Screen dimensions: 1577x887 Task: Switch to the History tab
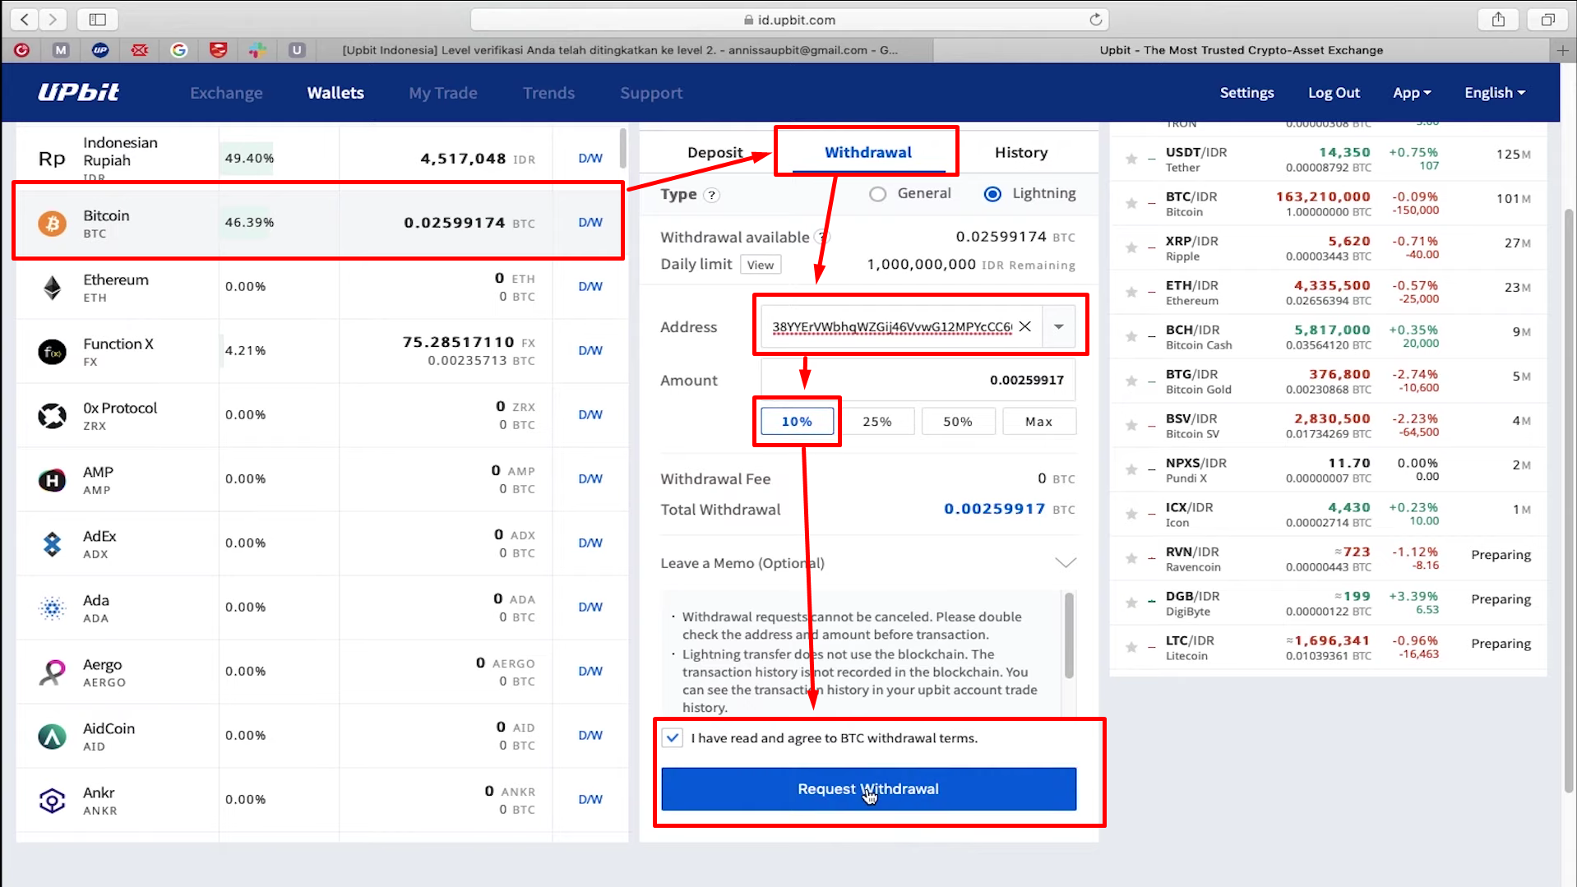(x=1020, y=152)
